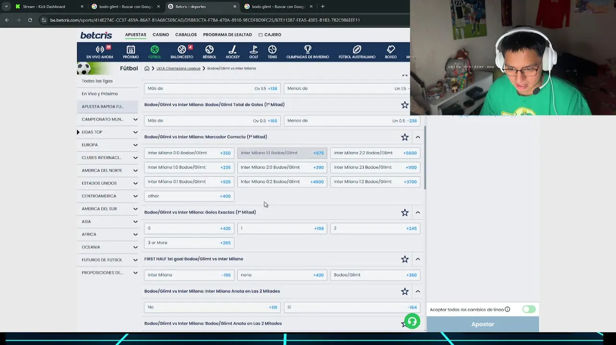Open the Casino menu
The height and width of the screenshot is (345, 616).
pyautogui.click(x=161, y=34)
